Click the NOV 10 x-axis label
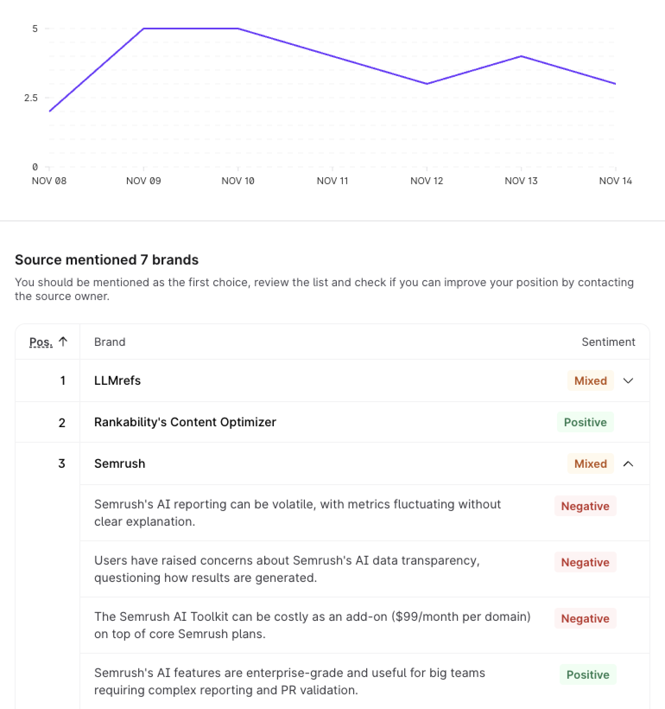The width and height of the screenshot is (665, 709). click(x=238, y=181)
